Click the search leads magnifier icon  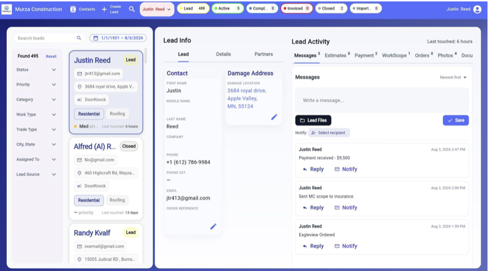coord(79,38)
